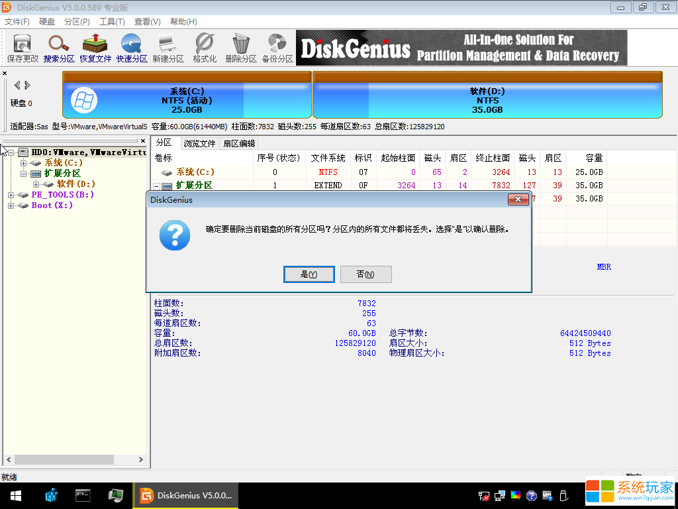Cancel deletion with 否(N) button

tap(365, 274)
